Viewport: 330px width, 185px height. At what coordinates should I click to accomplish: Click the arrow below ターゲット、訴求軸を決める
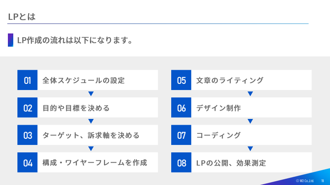91,149
